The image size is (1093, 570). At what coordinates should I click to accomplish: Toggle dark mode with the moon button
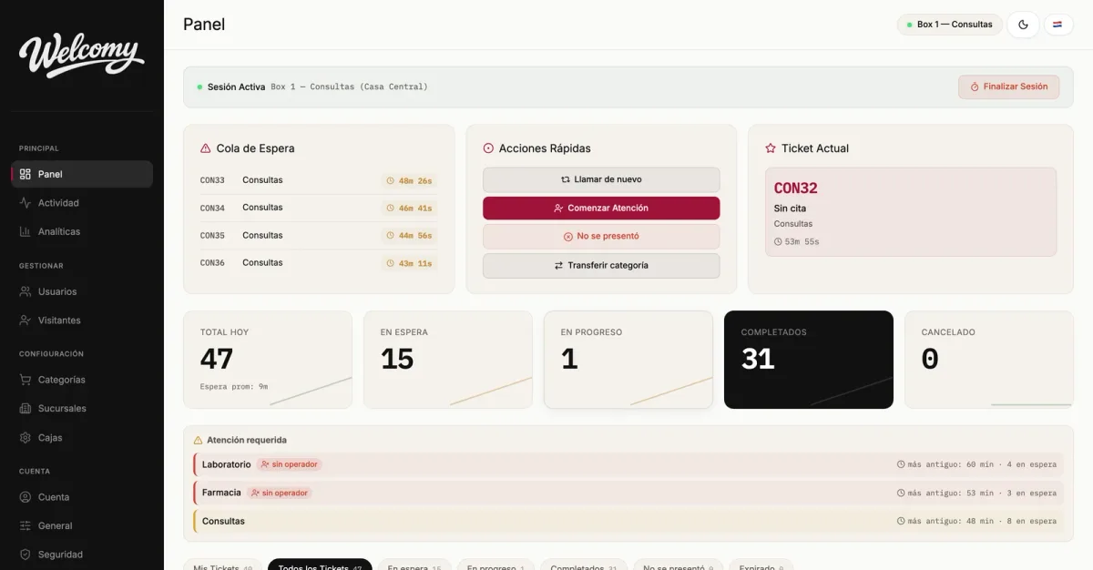(x=1023, y=25)
